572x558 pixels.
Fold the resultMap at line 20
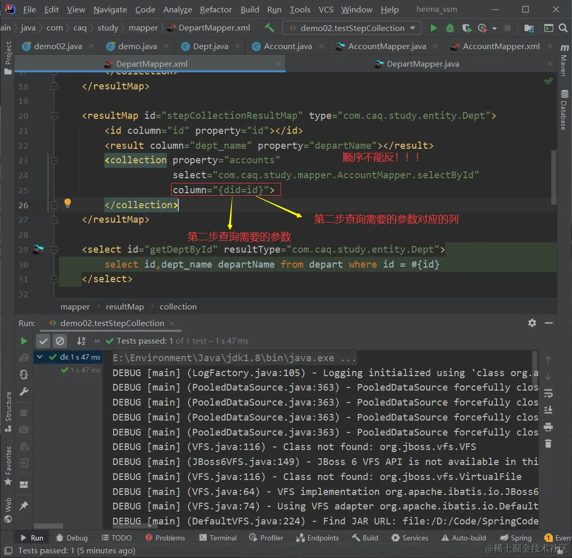point(54,116)
